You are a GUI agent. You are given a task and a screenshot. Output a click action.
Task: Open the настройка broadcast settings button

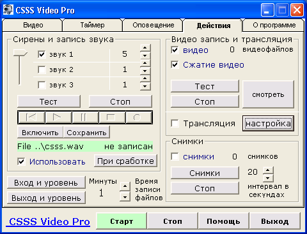(268, 124)
